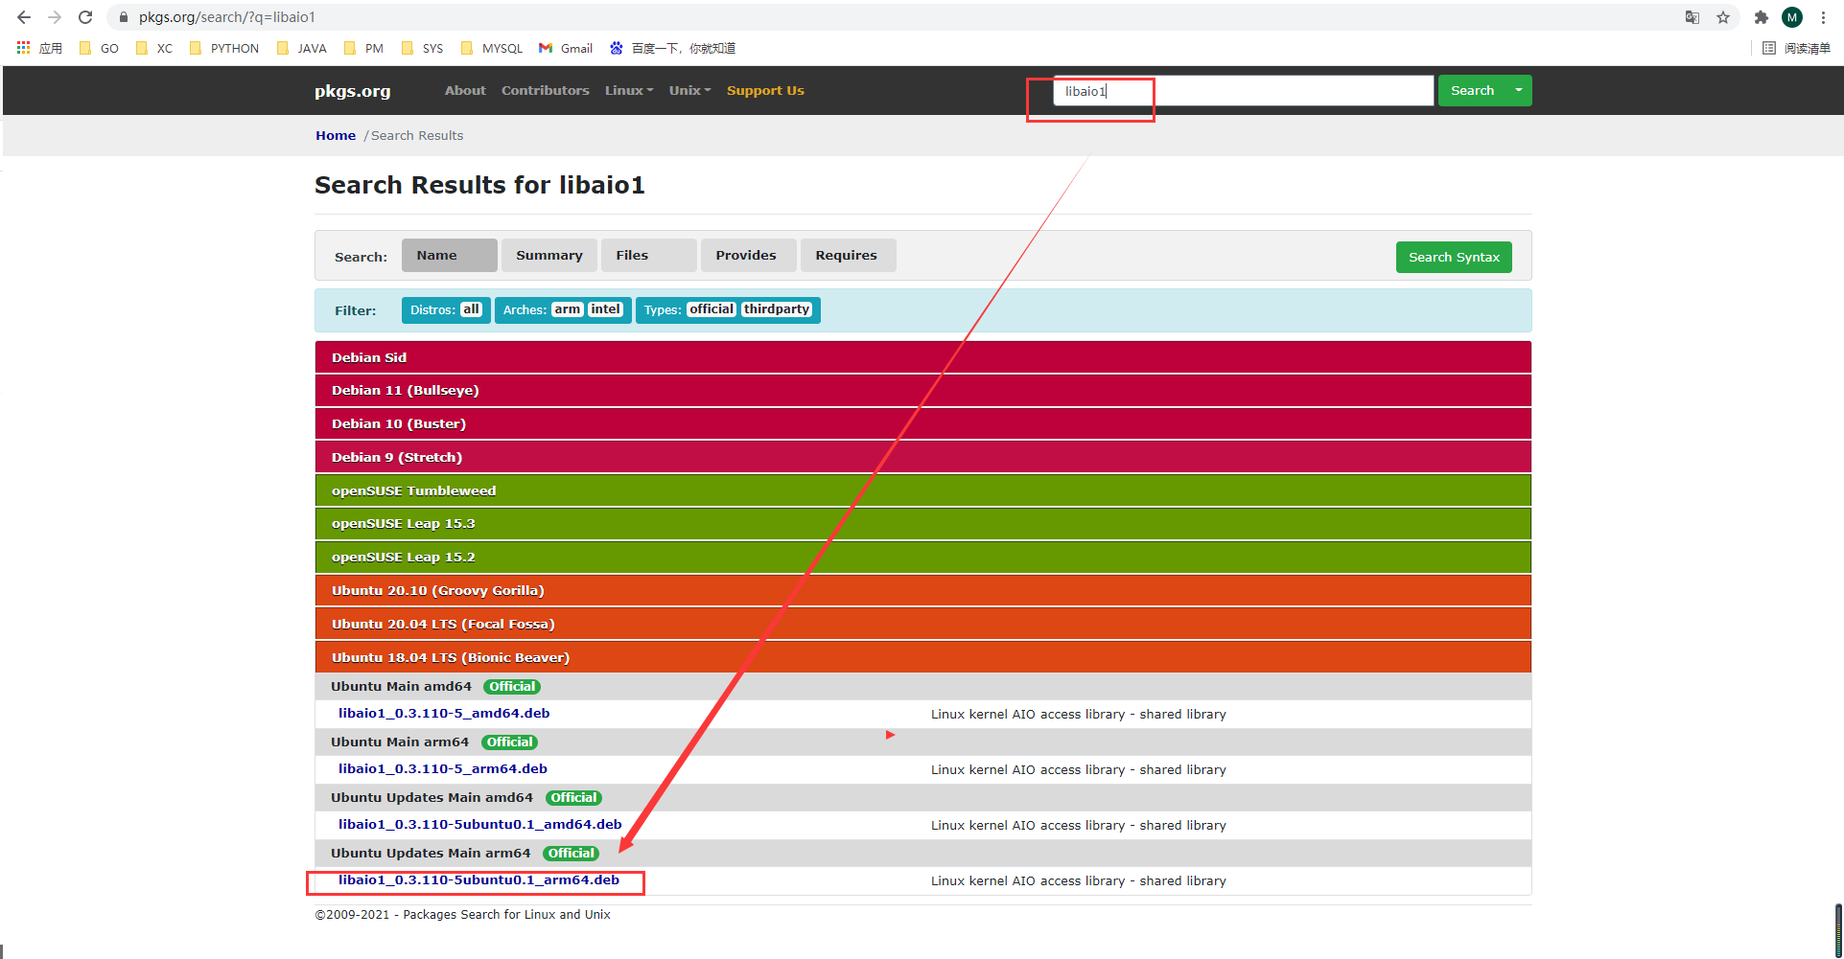Click the page vertical scrollbar
This screenshot has width=1844, height=959.
coord(1838,929)
